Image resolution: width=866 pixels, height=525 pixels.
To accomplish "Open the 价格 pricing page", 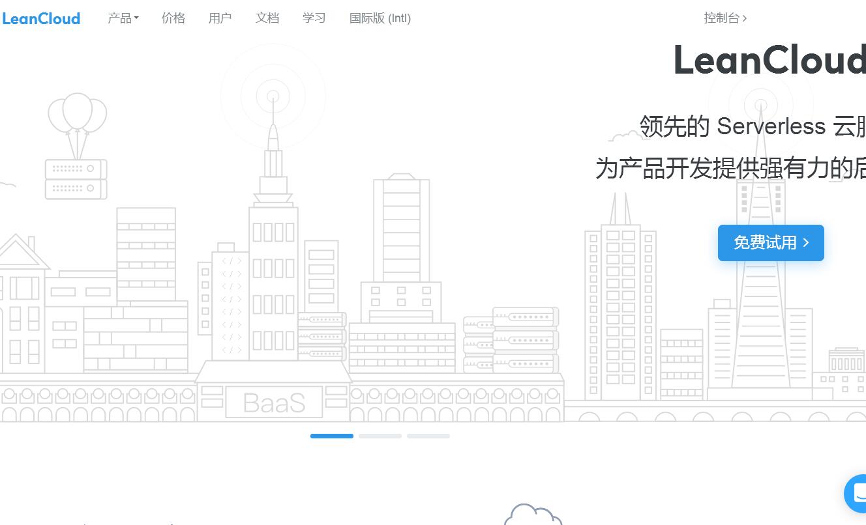I will 173,18.
